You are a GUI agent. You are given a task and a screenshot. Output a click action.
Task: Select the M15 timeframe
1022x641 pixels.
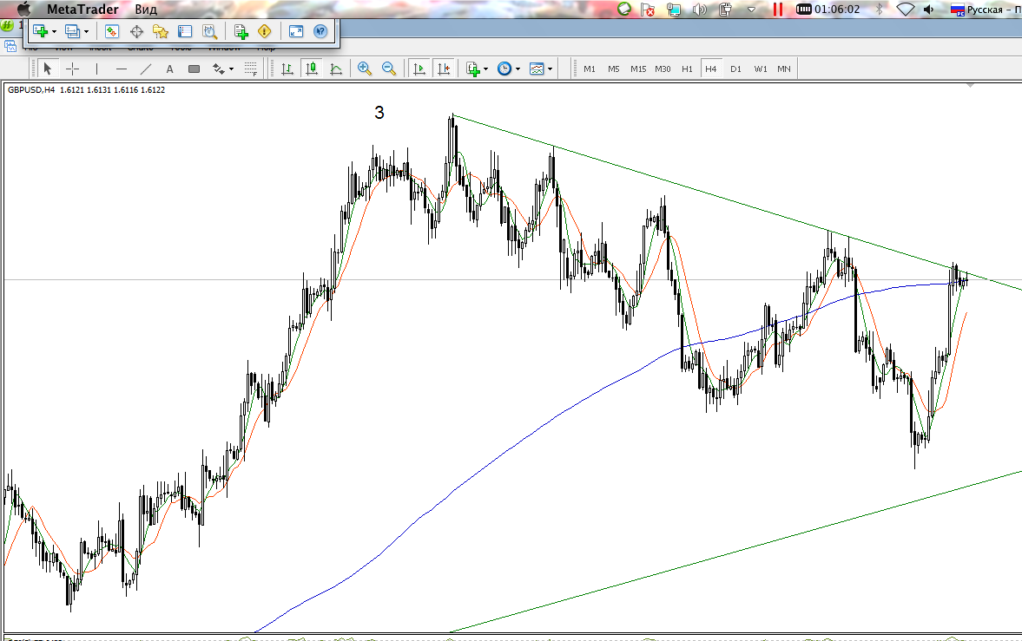(x=638, y=69)
